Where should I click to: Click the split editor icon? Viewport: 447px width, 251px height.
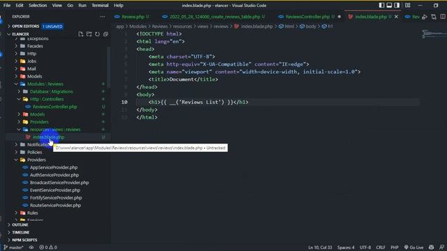(x=443, y=17)
